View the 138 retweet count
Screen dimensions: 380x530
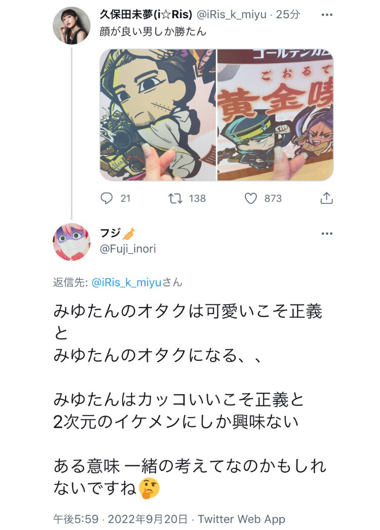click(198, 199)
